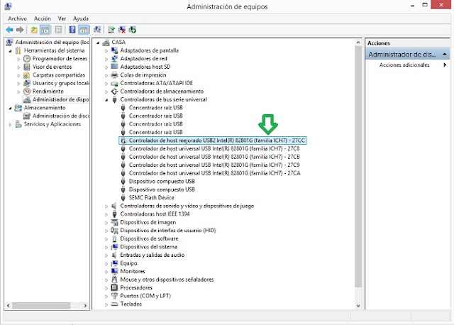This screenshot has height=325, width=454.
Task: Expand Controladoras de sonido y vídeo node
Action: click(106, 206)
